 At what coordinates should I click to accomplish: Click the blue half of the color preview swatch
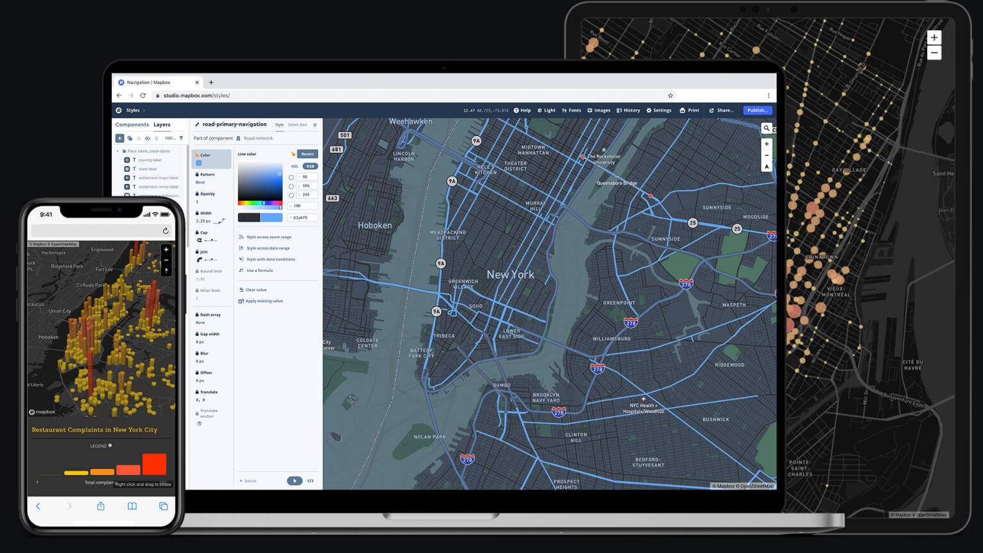(271, 217)
